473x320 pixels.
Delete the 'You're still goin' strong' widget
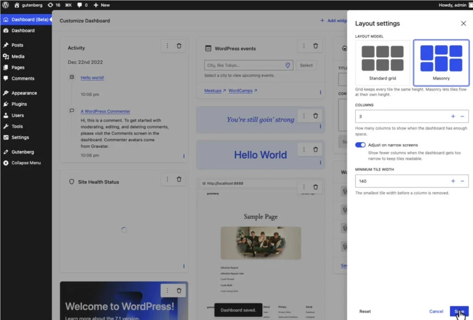point(315,116)
